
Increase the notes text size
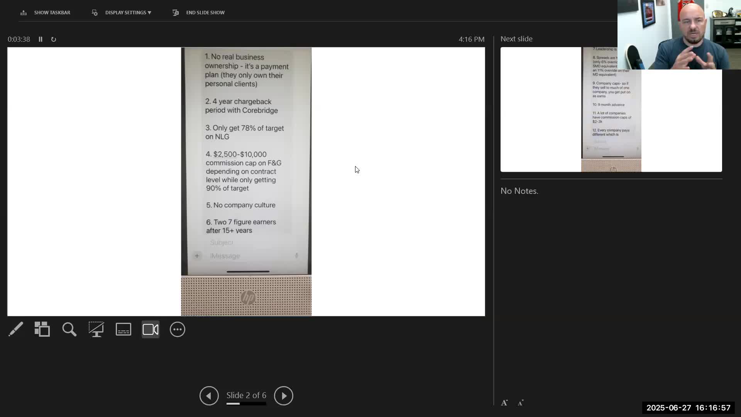point(504,403)
